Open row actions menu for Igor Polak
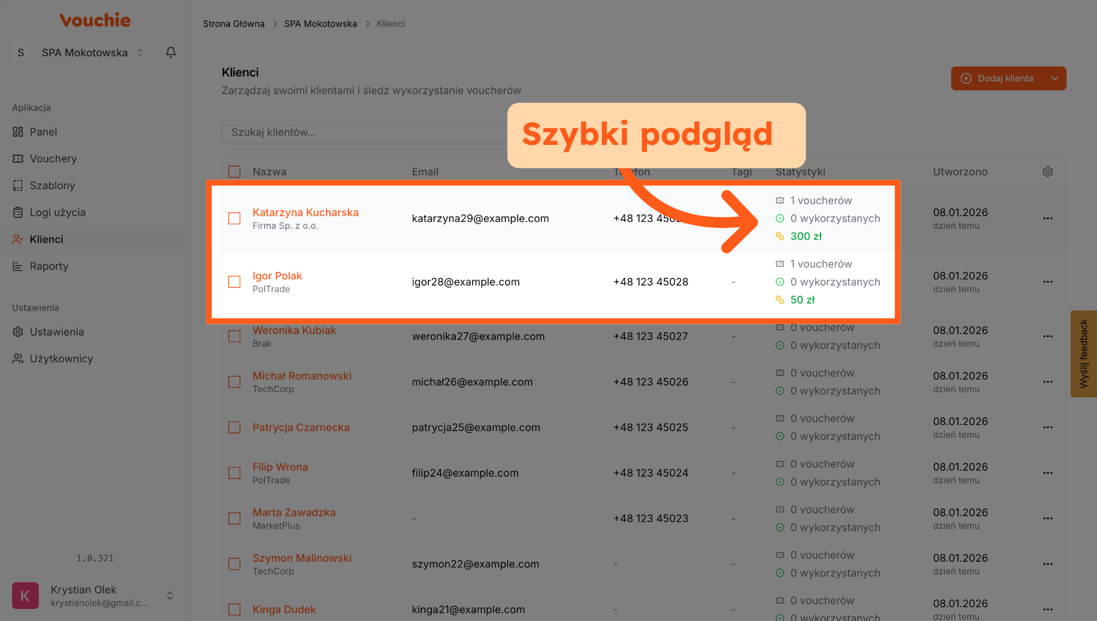Image resolution: width=1097 pixels, height=621 pixels. click(x=1048, y=282)
